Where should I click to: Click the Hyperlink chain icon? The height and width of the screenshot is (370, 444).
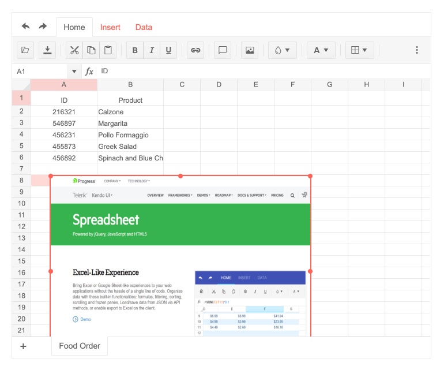195,50
